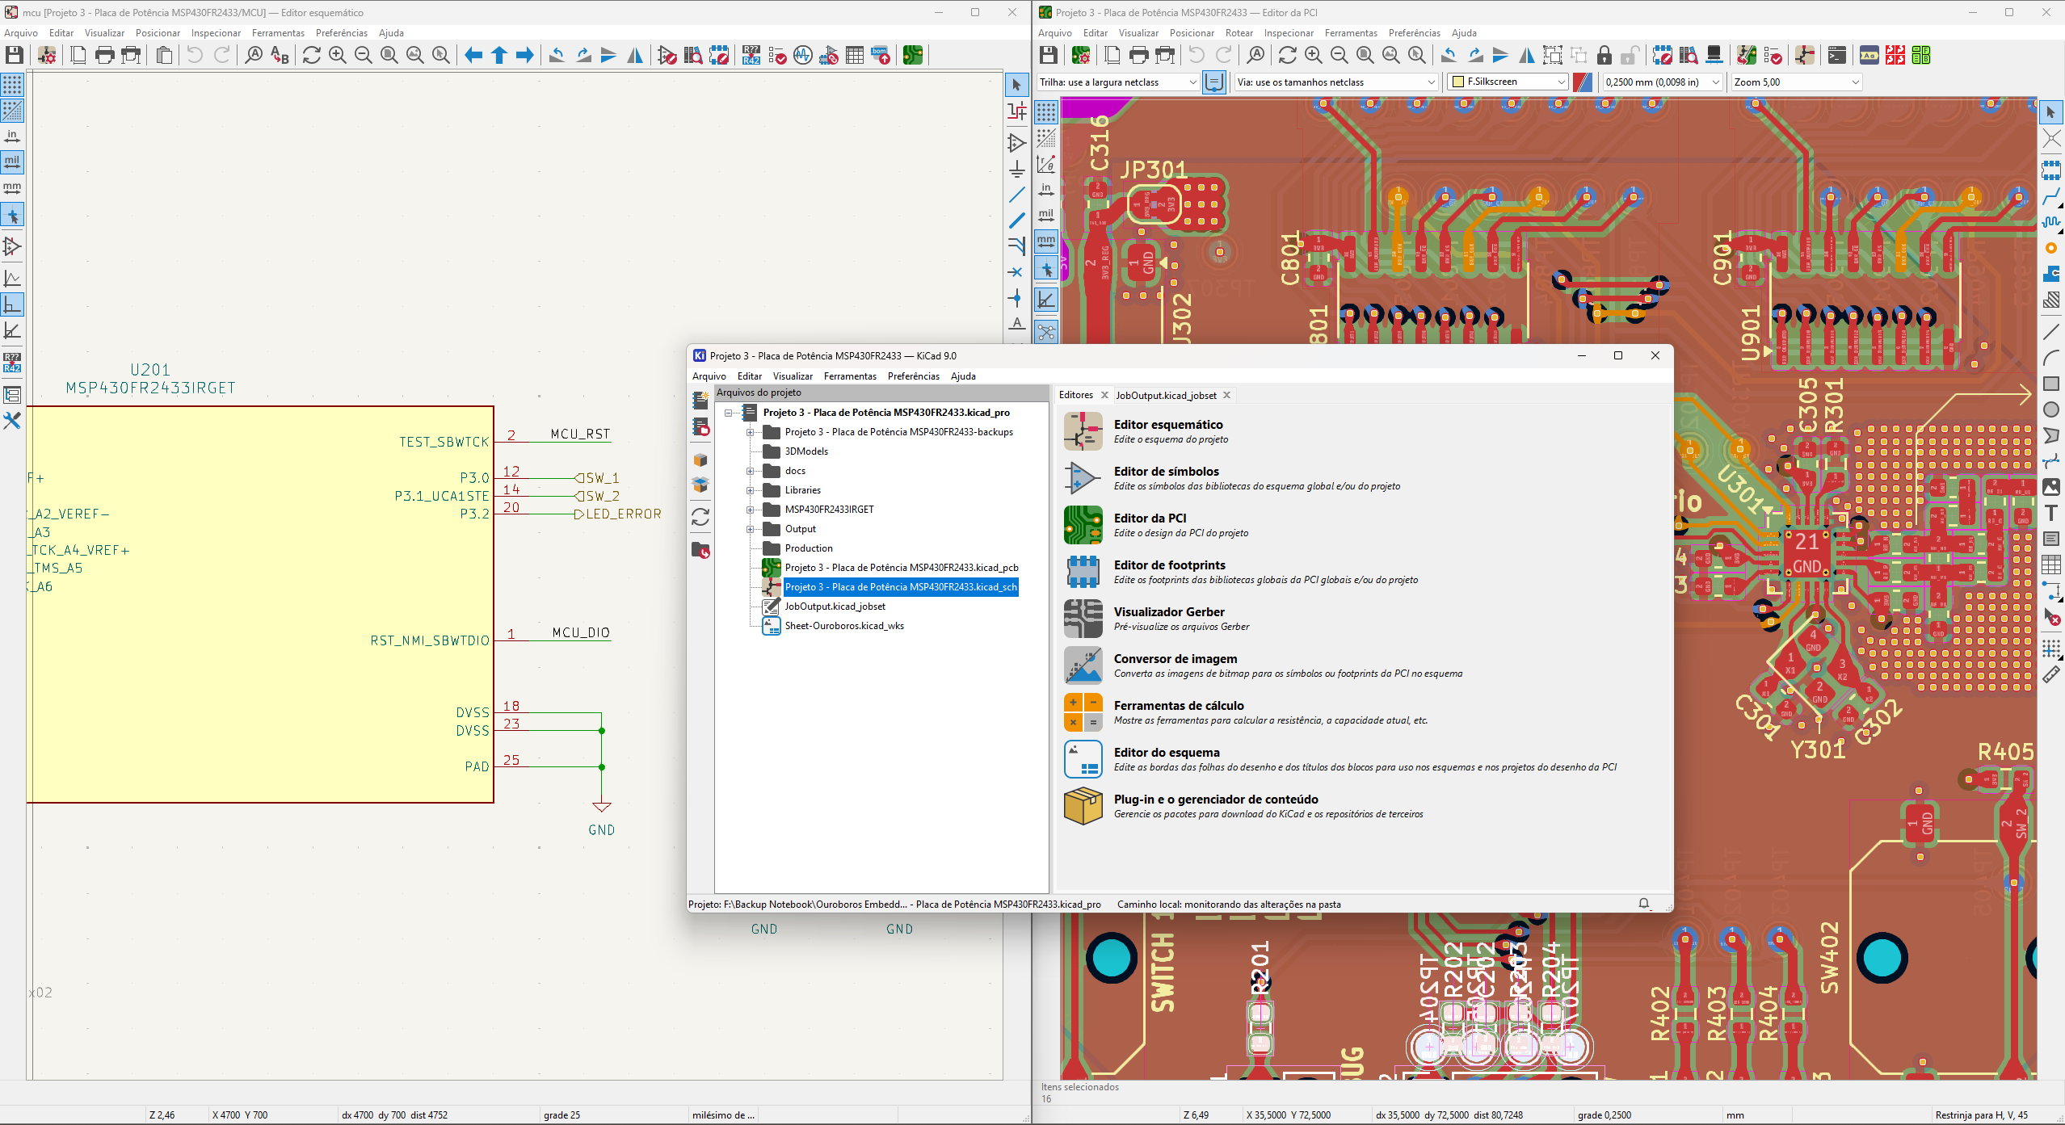Expand the Output folder
2065x1125 pixels.
click(x=750, y=529)
